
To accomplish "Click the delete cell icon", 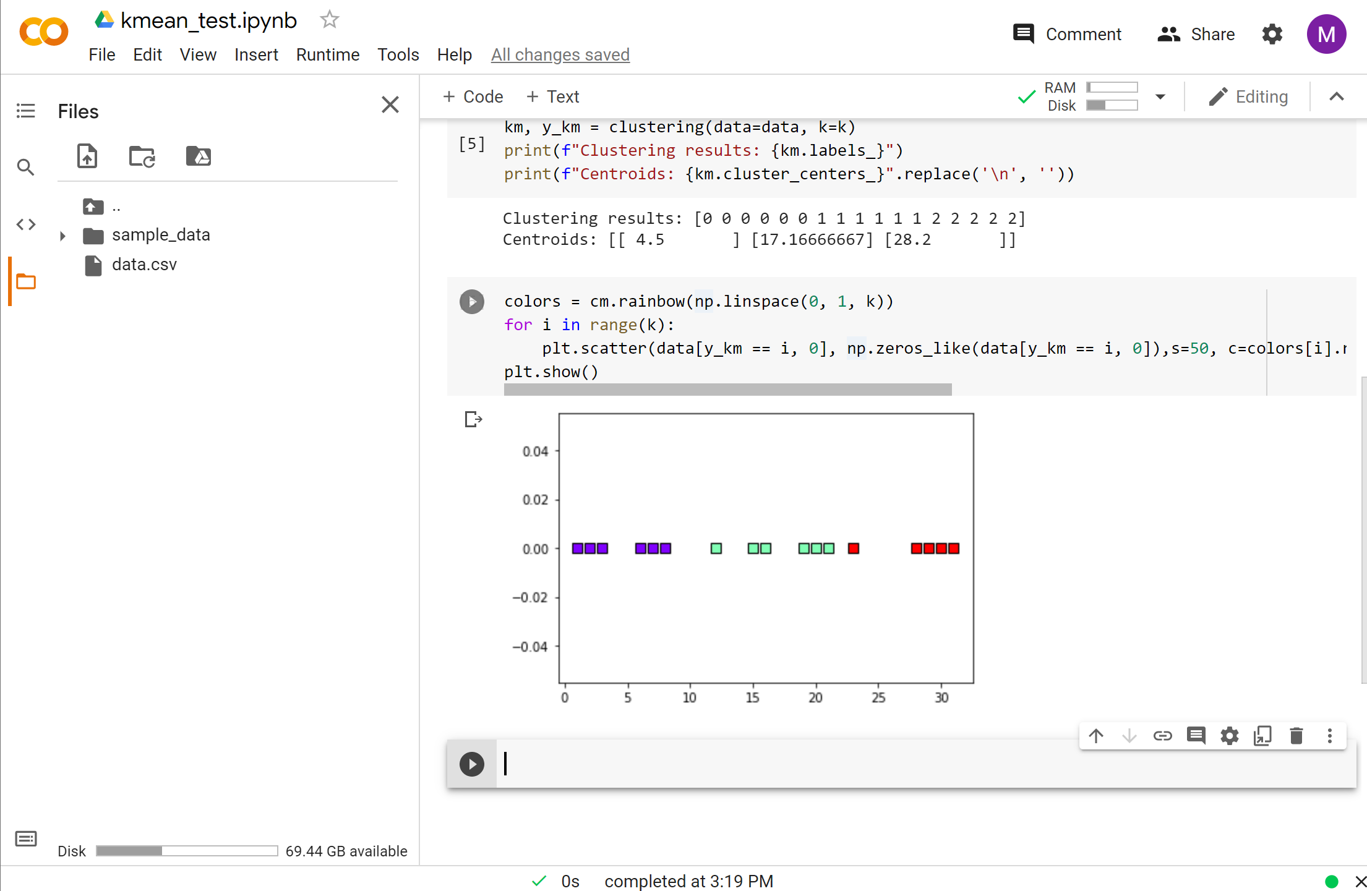I will point(1296,736).
